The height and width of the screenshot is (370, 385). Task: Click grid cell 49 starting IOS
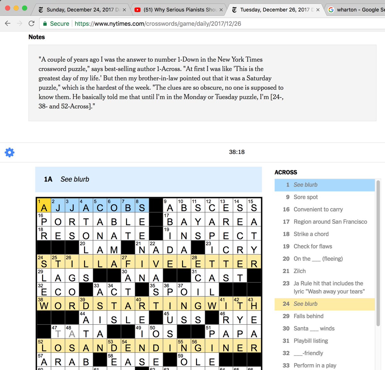(x=142, y=331)
